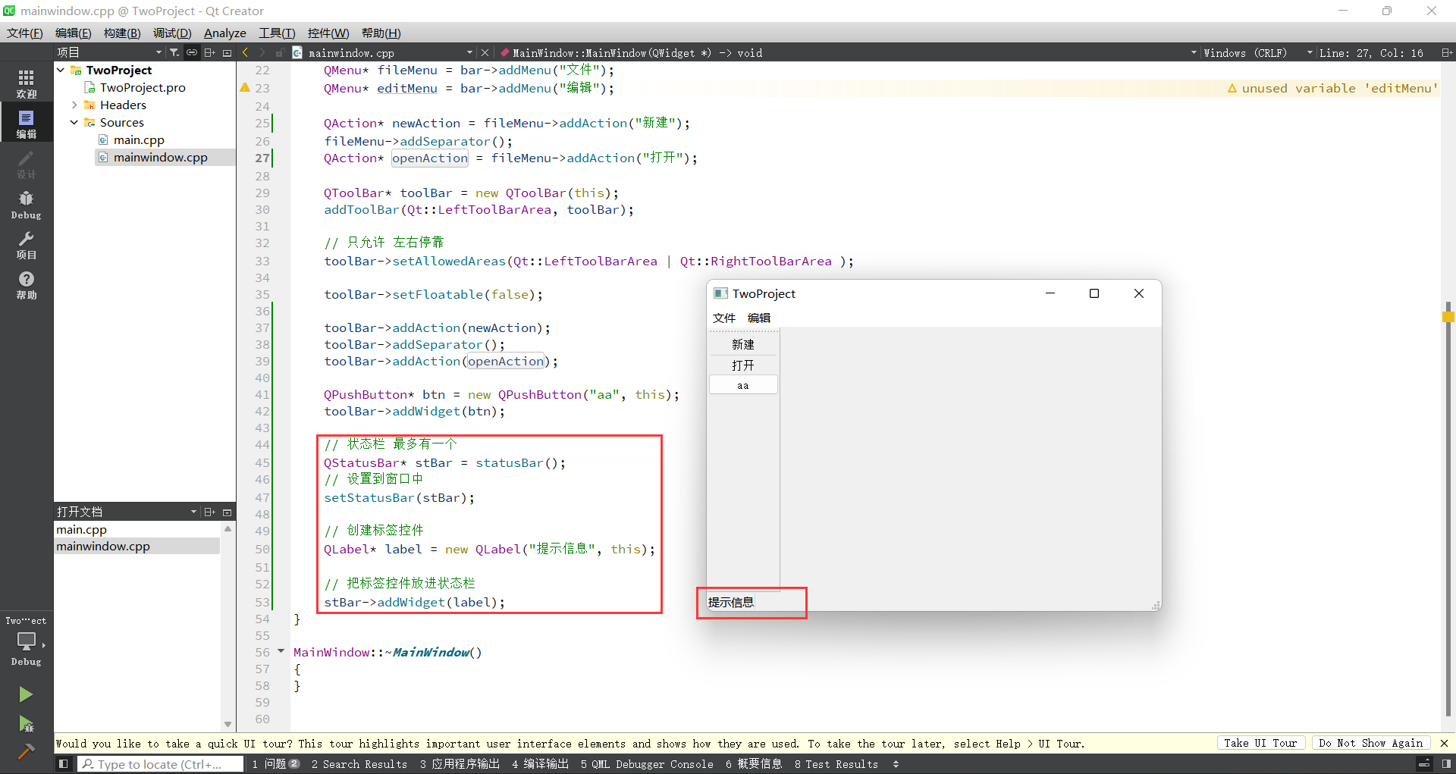
Task: Open the Help (帮助) mode
Action: tap(26, 285)
